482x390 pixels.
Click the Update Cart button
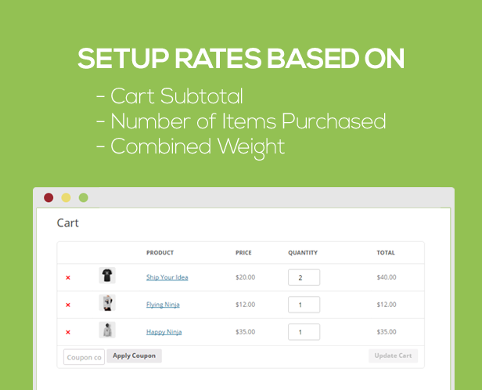click(393, 356)
